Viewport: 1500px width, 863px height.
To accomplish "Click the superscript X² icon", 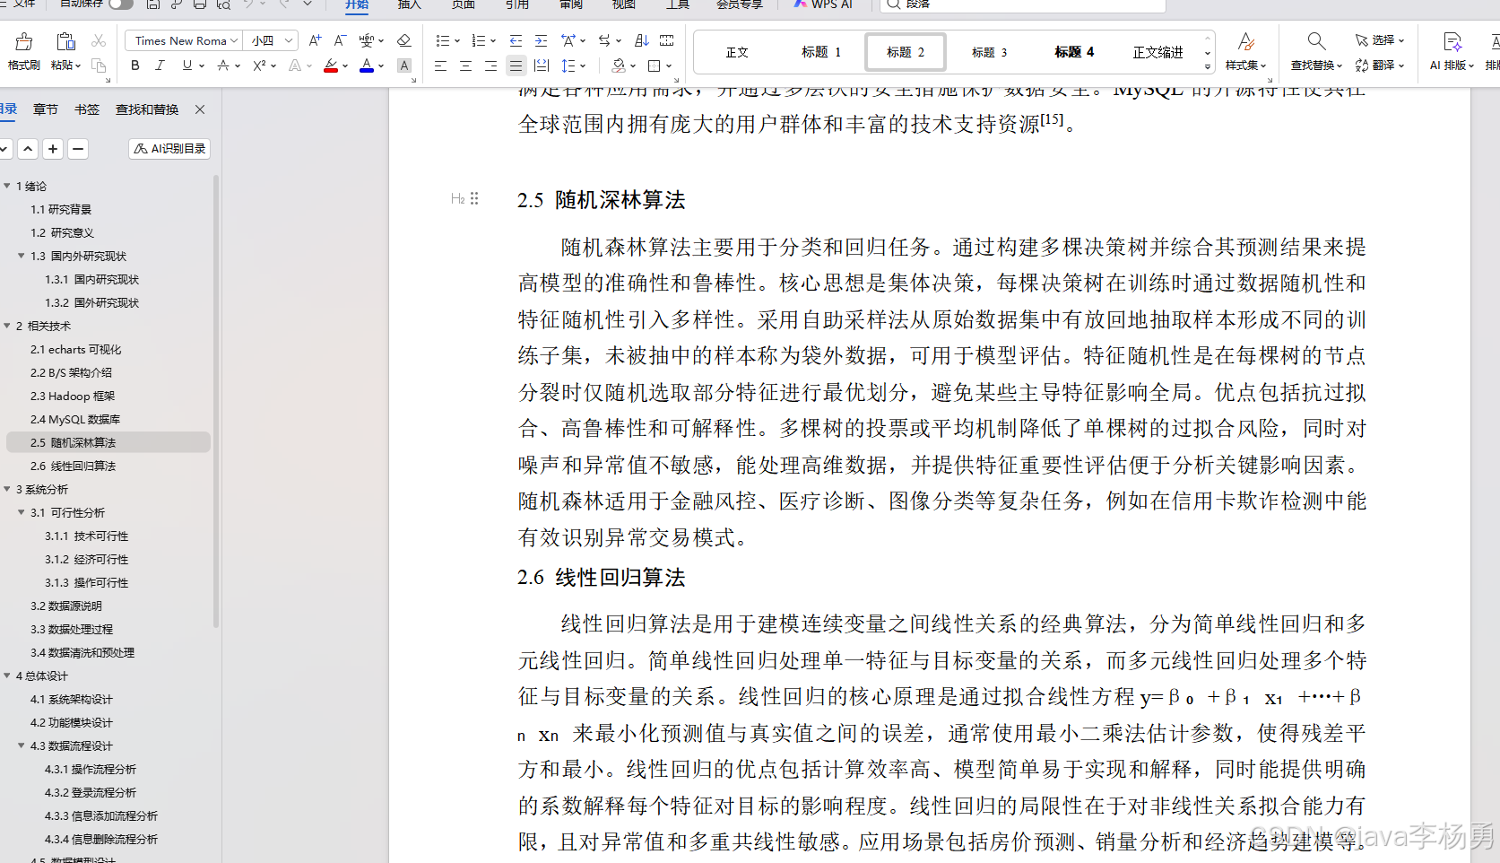I will pyautogui.click(x=259, y=65).
